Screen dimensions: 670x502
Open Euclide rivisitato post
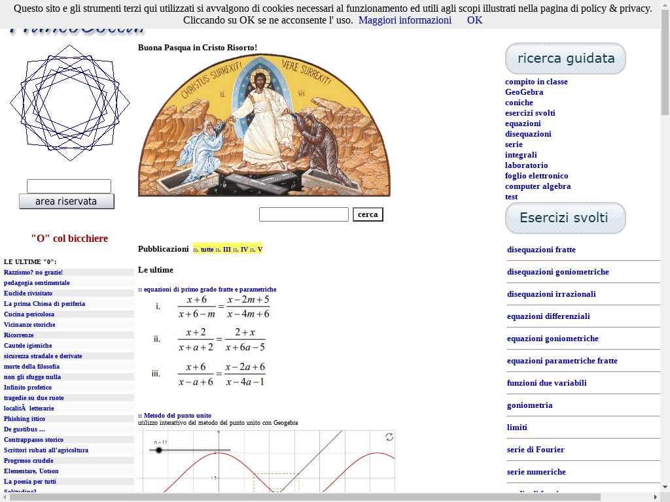coord(28,293)
